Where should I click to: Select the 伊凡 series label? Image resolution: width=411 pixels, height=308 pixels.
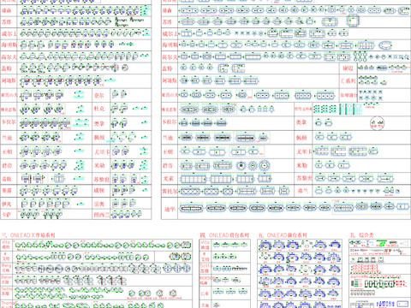pos(7,204)
